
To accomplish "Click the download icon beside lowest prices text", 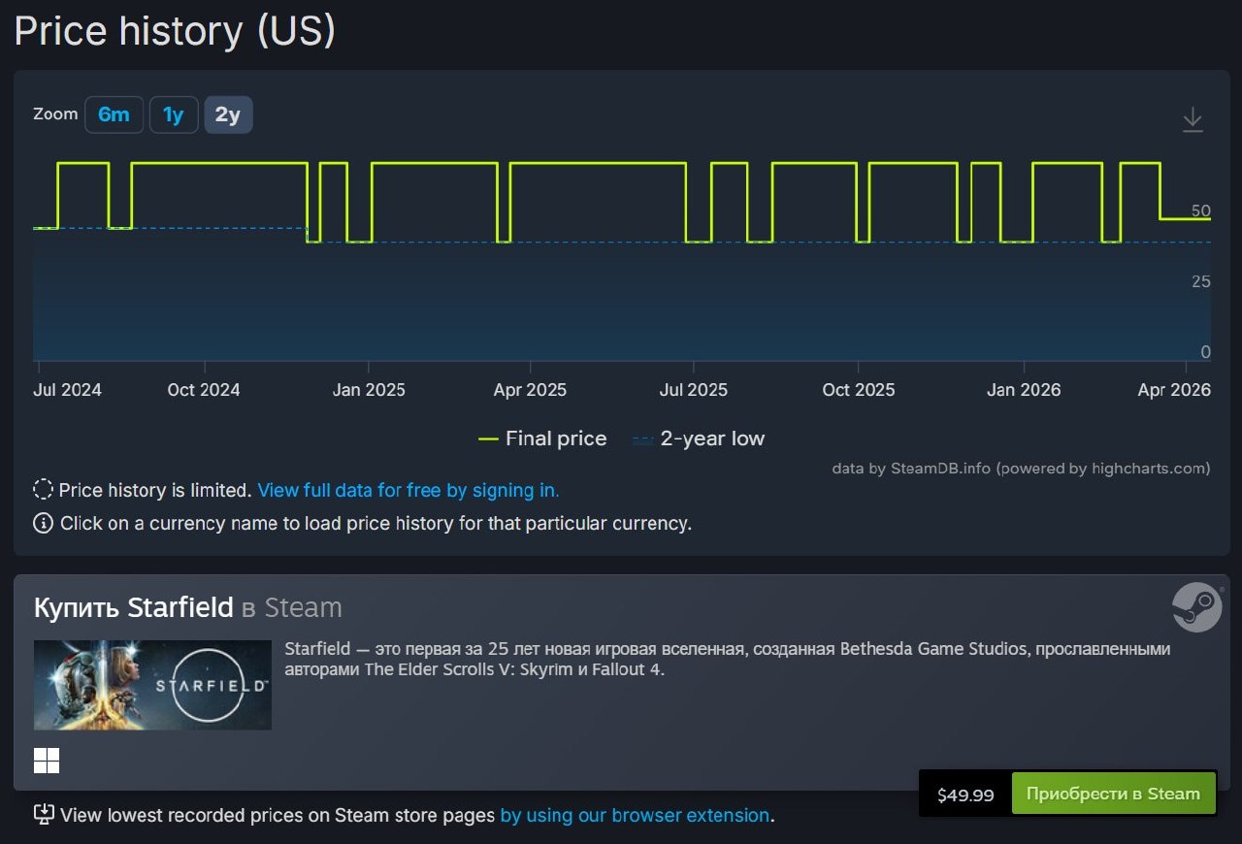I will click(x=43, y=815).
